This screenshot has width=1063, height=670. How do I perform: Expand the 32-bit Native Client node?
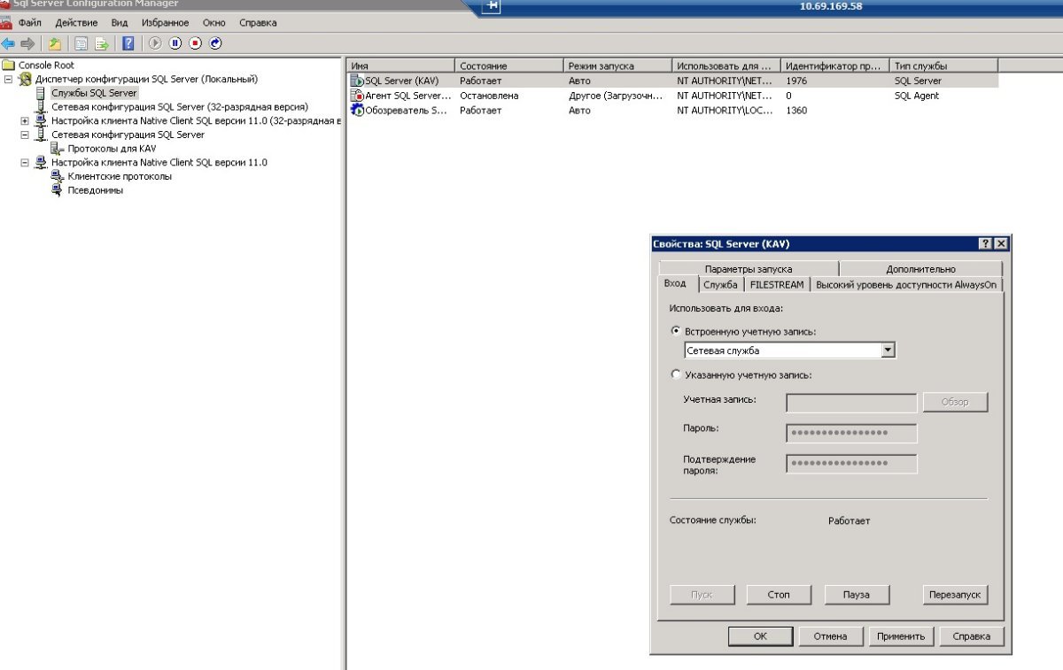pos(25,120)
